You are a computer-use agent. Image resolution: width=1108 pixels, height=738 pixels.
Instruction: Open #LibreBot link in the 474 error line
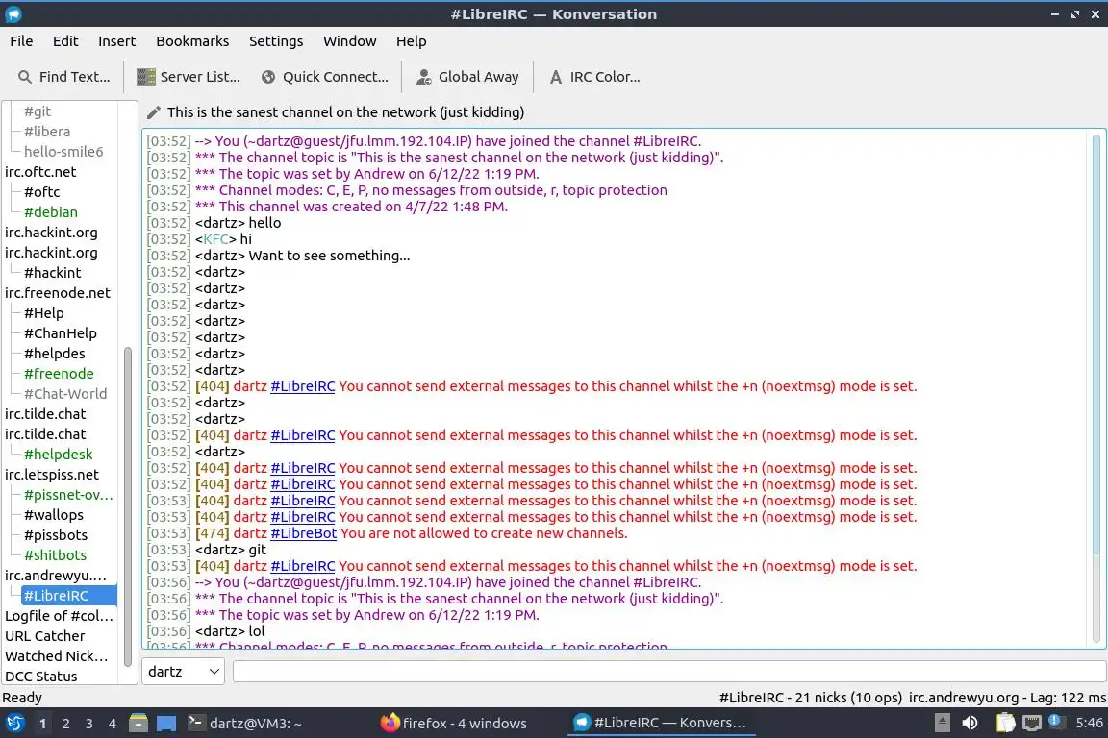[x=303, y=533]
